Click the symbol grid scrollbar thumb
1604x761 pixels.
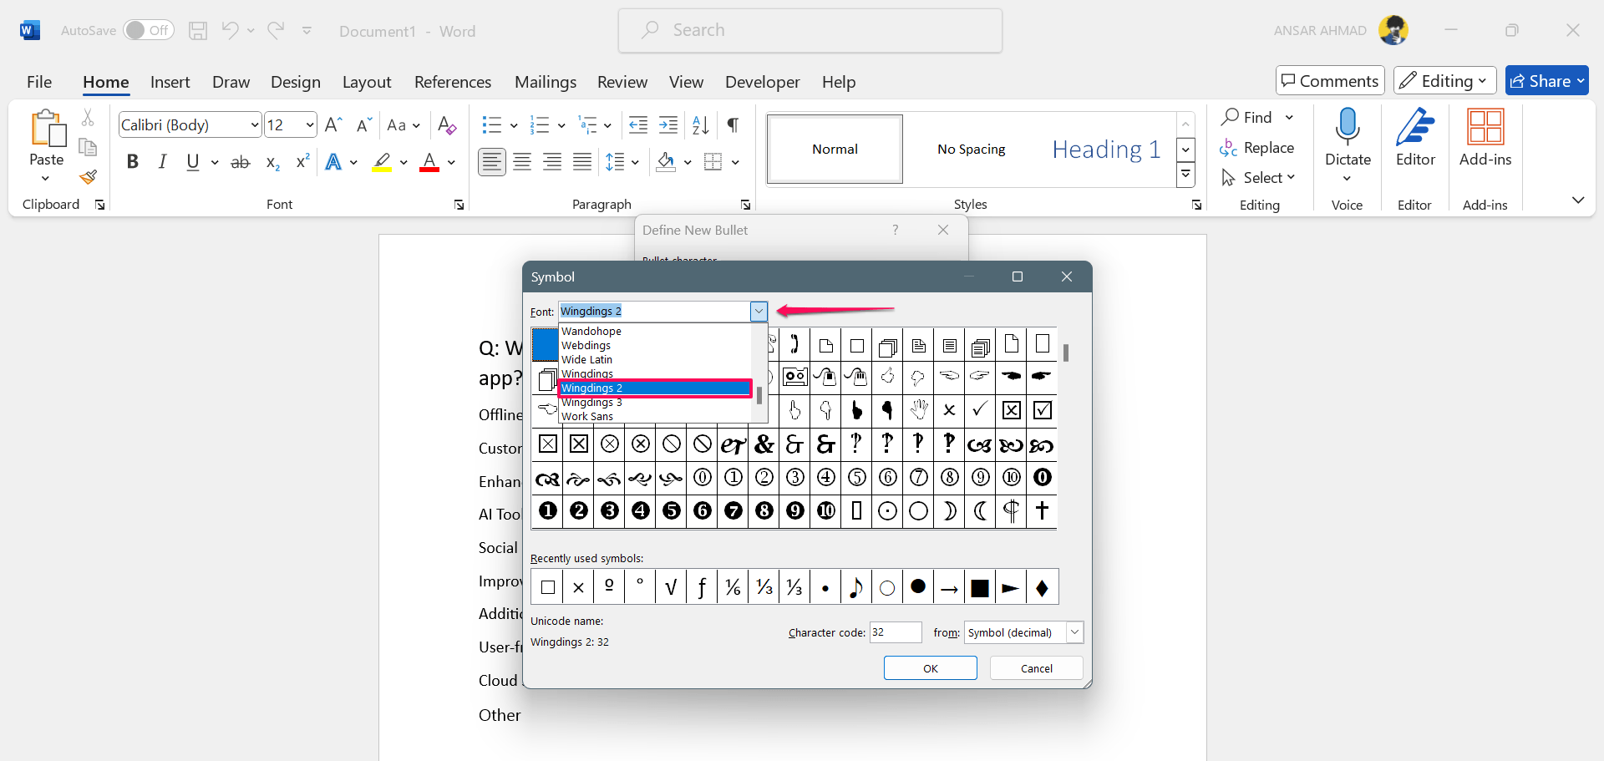point(1066,353)
